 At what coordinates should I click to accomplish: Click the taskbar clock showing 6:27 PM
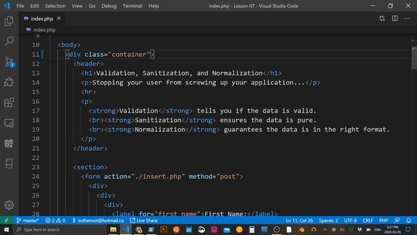(x=392, y=229)
